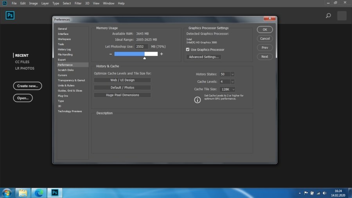Click the Cancel button
This screenshot has height=198, width=352.
click(265, 39)
